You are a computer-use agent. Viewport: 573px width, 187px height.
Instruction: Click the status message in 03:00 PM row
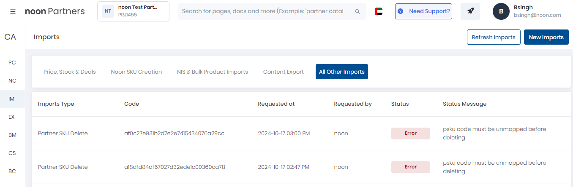click(x=494, y=133)
